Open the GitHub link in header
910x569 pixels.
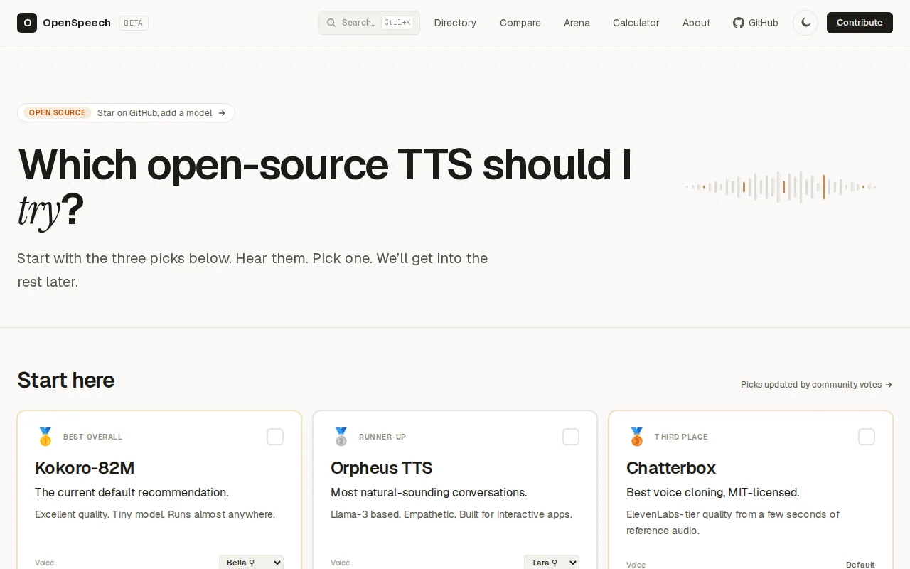tap(756, 23)
